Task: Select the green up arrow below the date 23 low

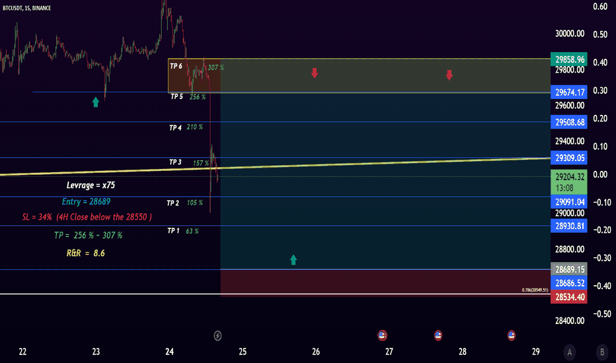Action: pyautogui.click(x=95, y=102)
